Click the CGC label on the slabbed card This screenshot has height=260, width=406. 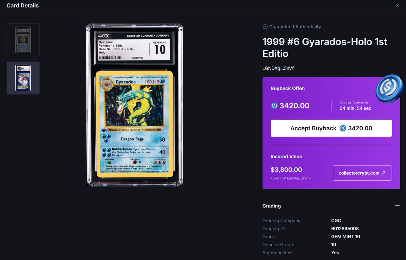point(105,35)
